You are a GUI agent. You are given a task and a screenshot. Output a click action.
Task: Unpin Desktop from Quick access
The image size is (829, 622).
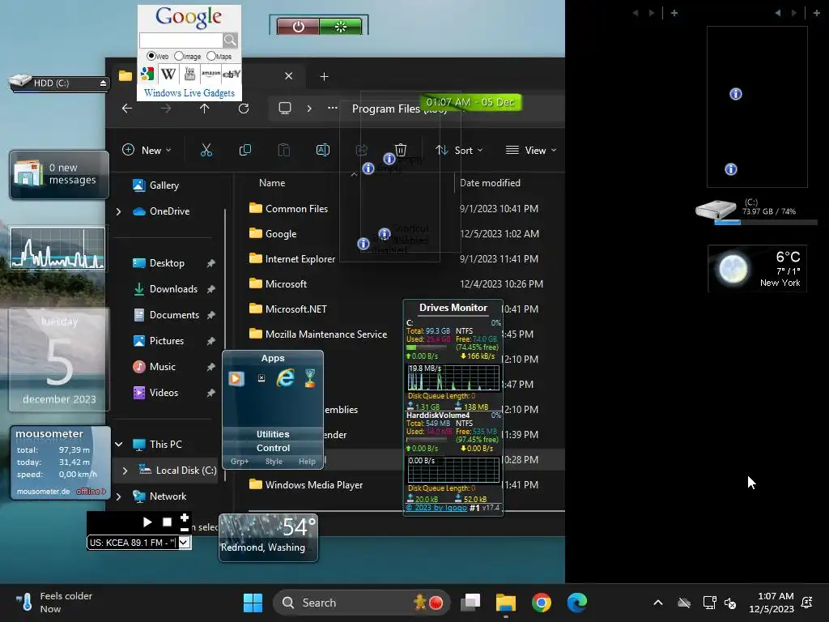[211, 263]
